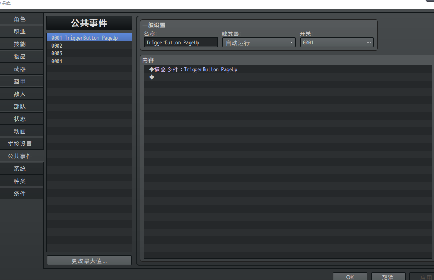Select the 盔甲 tab
The image size is (434, 280).
21,81
